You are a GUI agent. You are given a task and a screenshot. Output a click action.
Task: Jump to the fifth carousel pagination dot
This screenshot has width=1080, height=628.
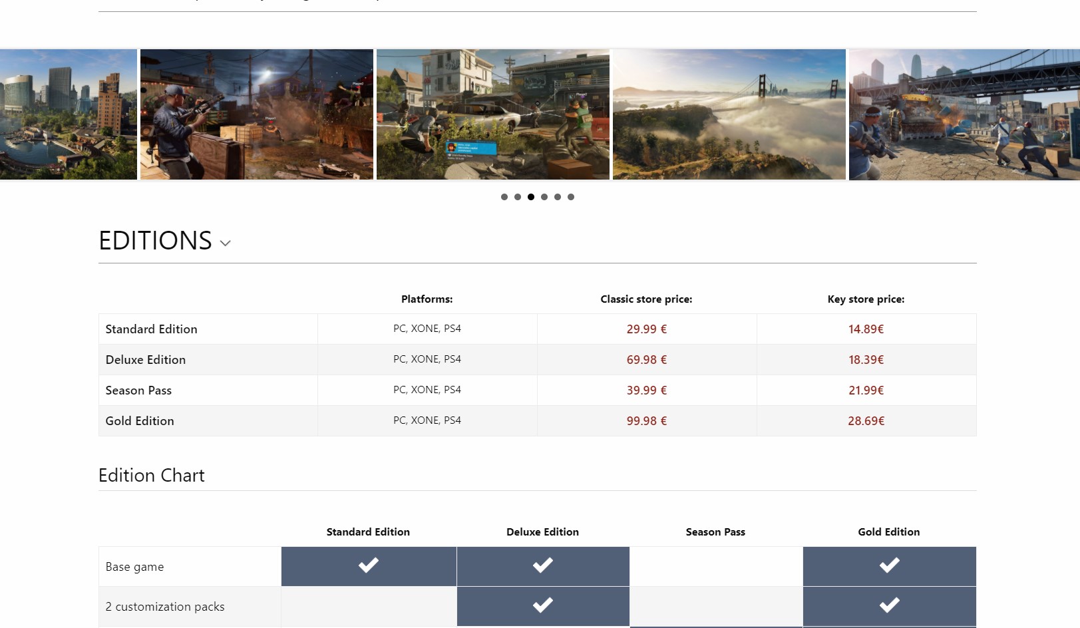tap(558, 197)
